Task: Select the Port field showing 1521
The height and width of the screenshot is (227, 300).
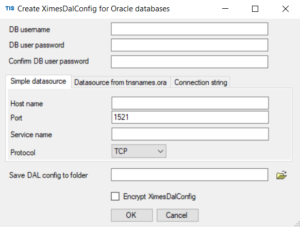Action: point(190,117)
